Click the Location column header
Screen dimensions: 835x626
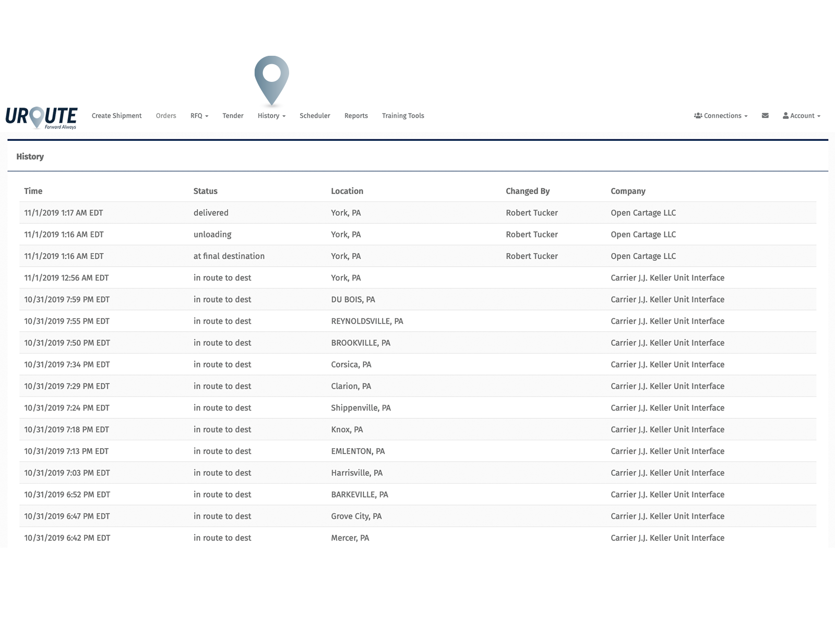click(347, 191)
